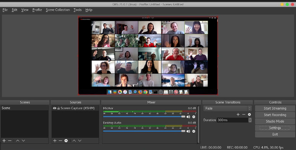The width and height of the screenshot is (296, 150).
Task: Open the Scene Collection menu
Action: (58, 10)
